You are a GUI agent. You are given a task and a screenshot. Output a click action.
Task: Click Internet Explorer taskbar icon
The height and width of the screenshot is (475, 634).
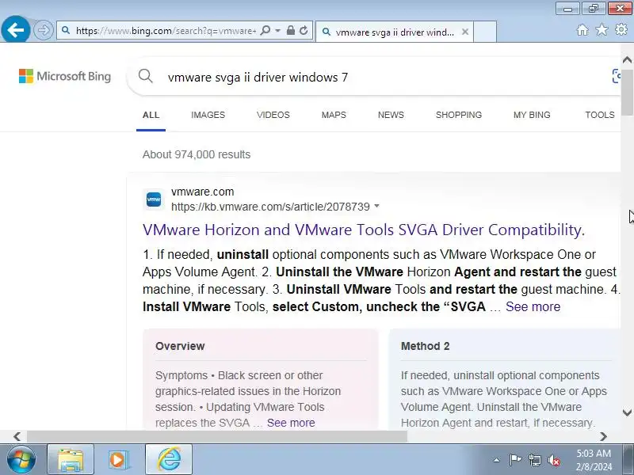pyautogui.click(x=169, y=460)
